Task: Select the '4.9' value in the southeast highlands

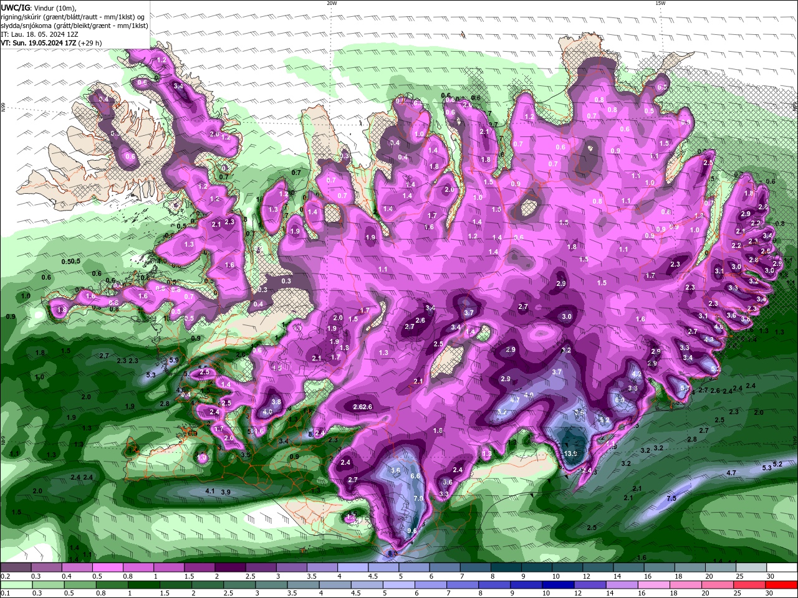Action: tap(529, 396)
